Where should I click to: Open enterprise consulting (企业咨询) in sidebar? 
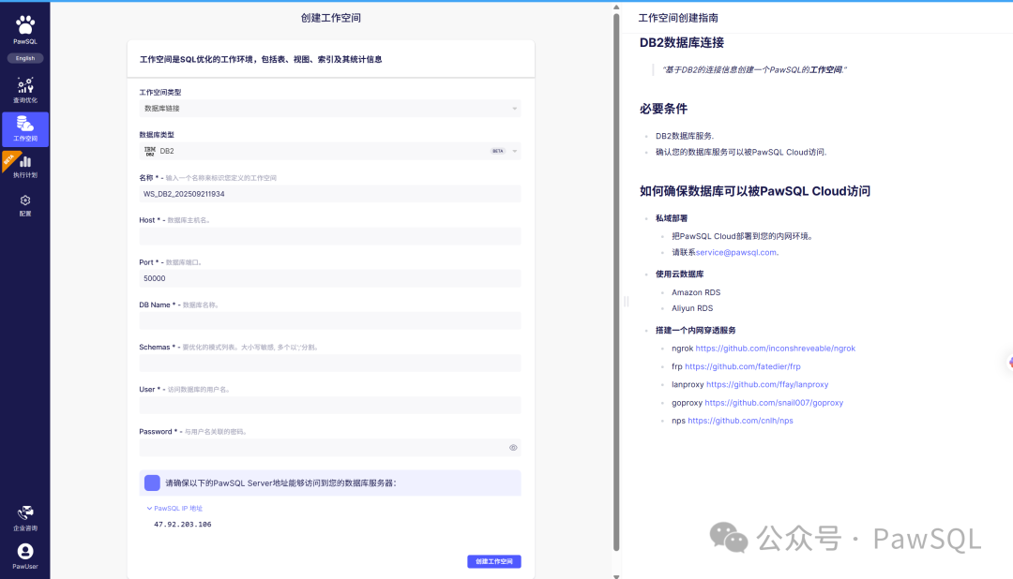tap(25, 518)
